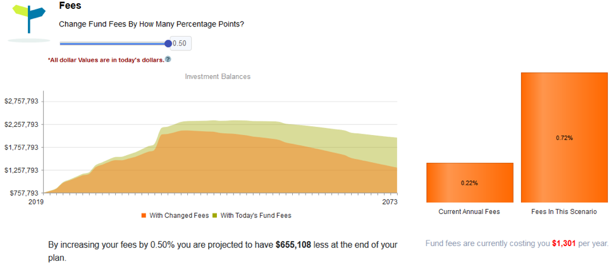Click the green With Today's Fund Fees legend square

tap(215, 216)
